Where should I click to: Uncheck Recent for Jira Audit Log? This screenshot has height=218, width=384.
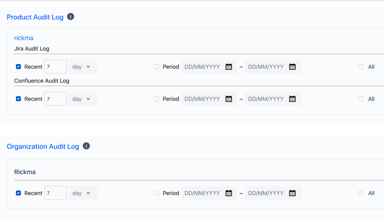(19, 67)
